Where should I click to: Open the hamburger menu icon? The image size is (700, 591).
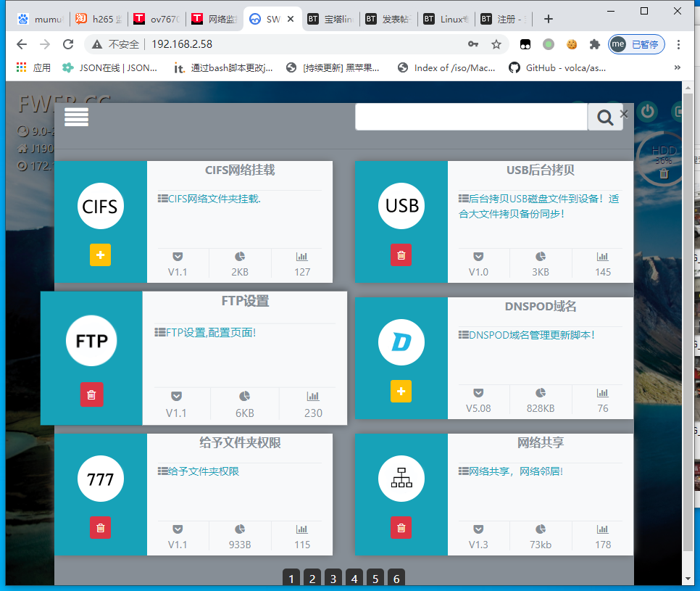coord(76,117)
